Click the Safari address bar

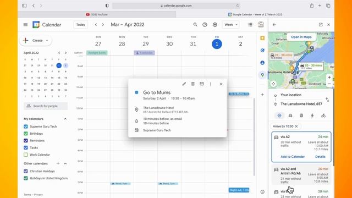coord(176,5)
